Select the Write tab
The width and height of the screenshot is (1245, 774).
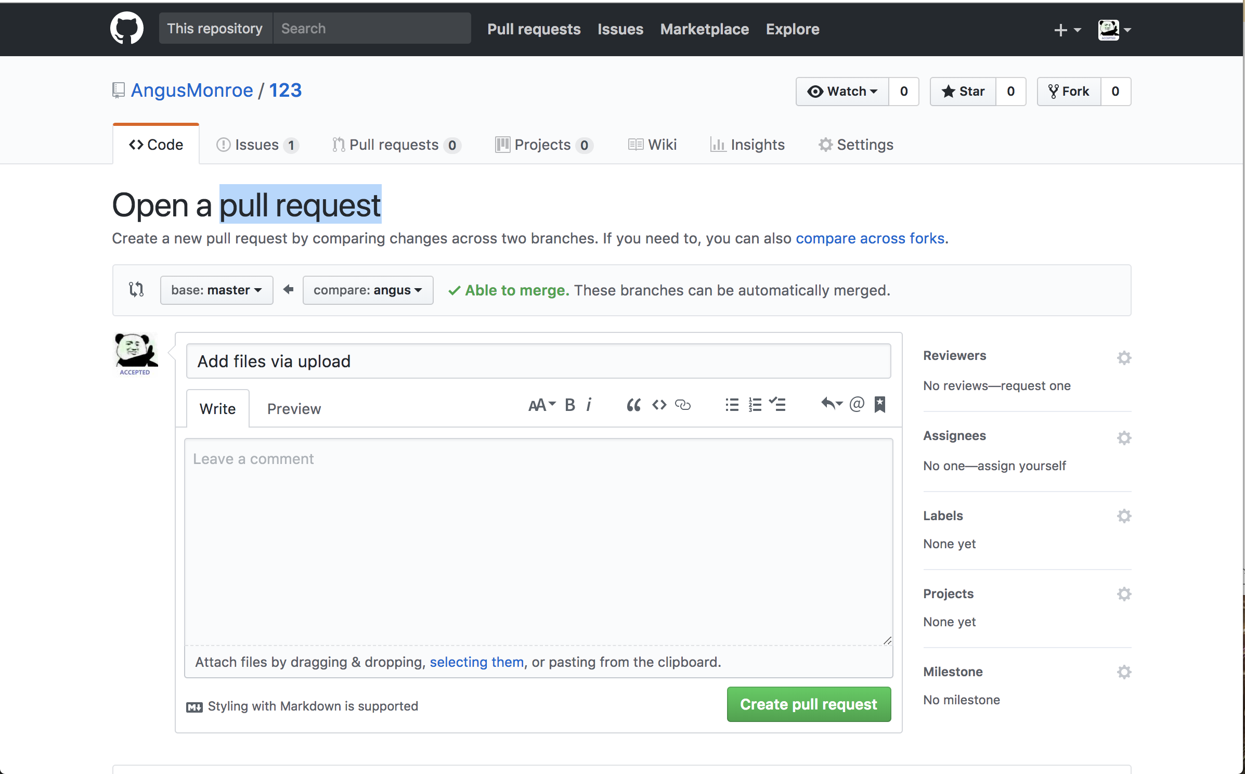coord(217,409)
